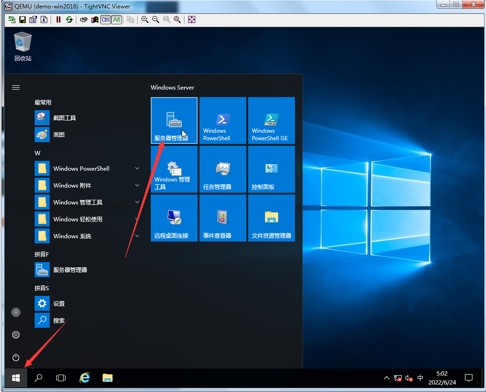The width and height of the screenshot is (486, 392).
Task: Open File Explorer from the taskbar
Action: pos(107,378)
